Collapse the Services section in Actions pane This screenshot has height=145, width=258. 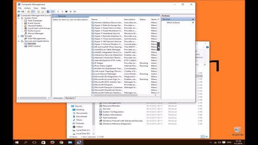point(193,19)
